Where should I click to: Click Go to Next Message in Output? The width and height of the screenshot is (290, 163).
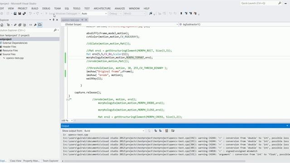(160, 131)
